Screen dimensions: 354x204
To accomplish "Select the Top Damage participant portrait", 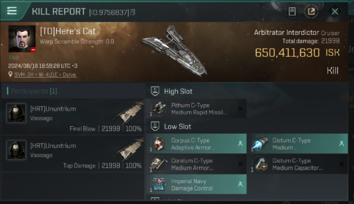I will click(x=16, y=150).
